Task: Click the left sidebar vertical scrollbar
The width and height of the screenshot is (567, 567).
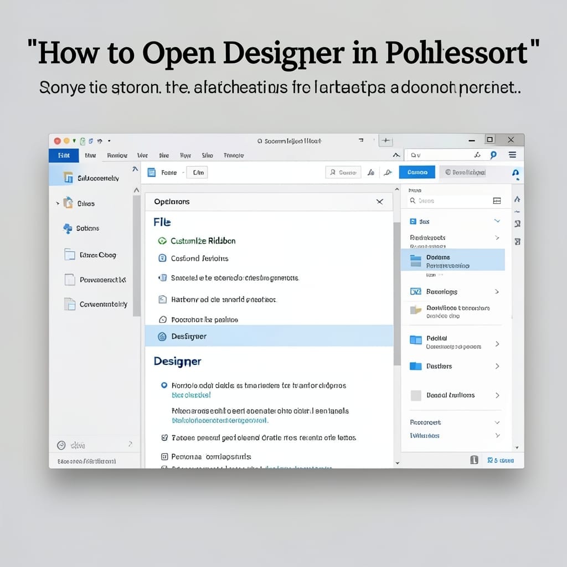Action: 136,256
